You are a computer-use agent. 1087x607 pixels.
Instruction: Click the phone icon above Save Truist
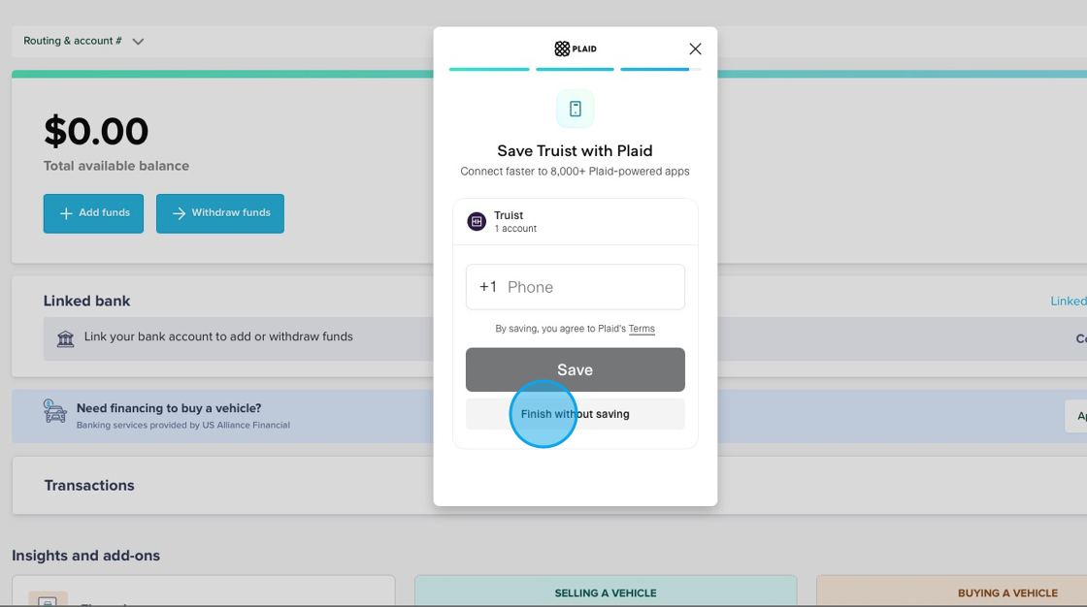click(575, 109)
